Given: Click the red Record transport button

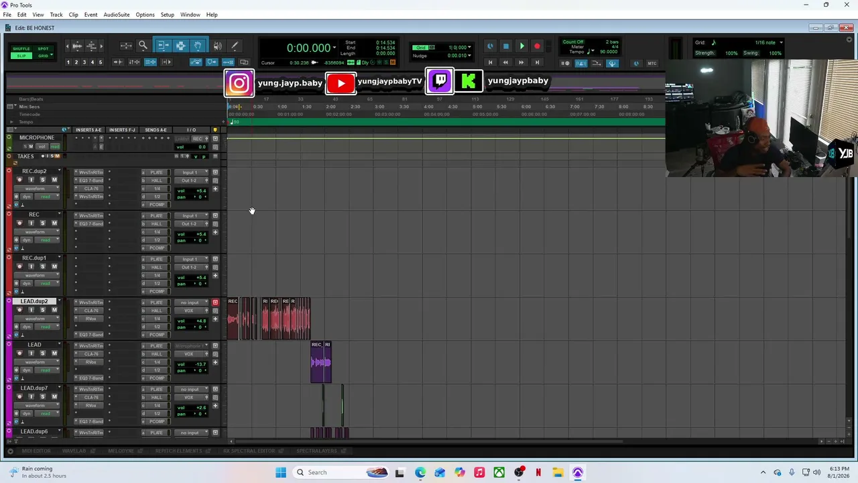Looking at the screenshot, I should (x=537, y=46).
